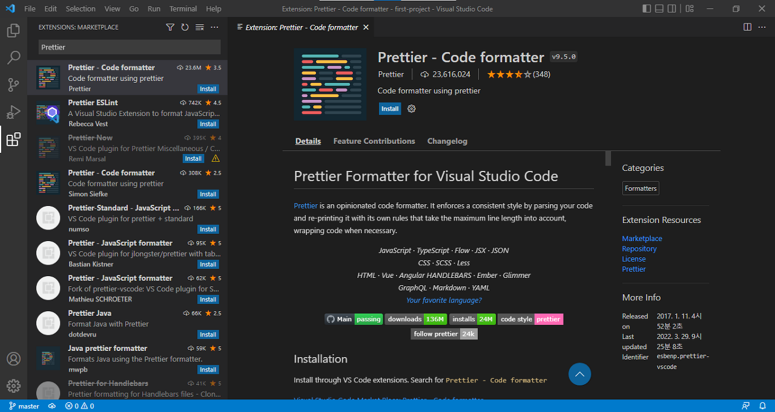Screen dimensions: 775x412
Task: Select Prettier extension by Simon Siefke
Action: [127, 182]
